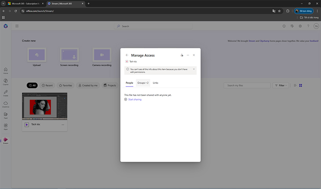Image resolution: width=321 pixels, height=189 pixels.
Task: Switch to grid view layout
Action: (301, 85)
